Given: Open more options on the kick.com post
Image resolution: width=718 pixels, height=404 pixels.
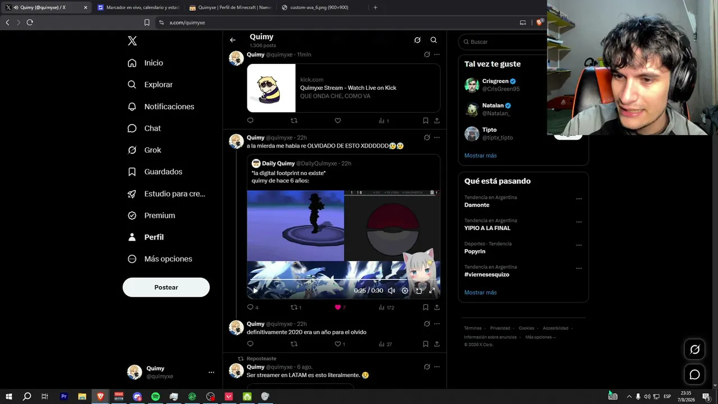Looking at the screenshot, I should 437,54.
